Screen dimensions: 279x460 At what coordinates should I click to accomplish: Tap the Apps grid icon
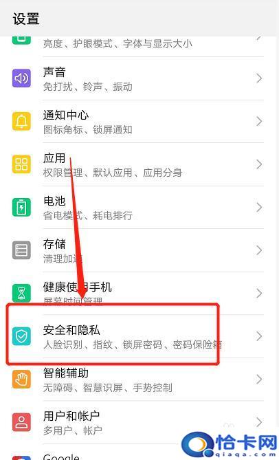[21, 164]
